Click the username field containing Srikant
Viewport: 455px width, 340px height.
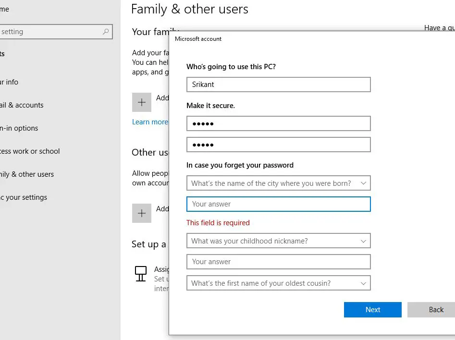point(279,85)
